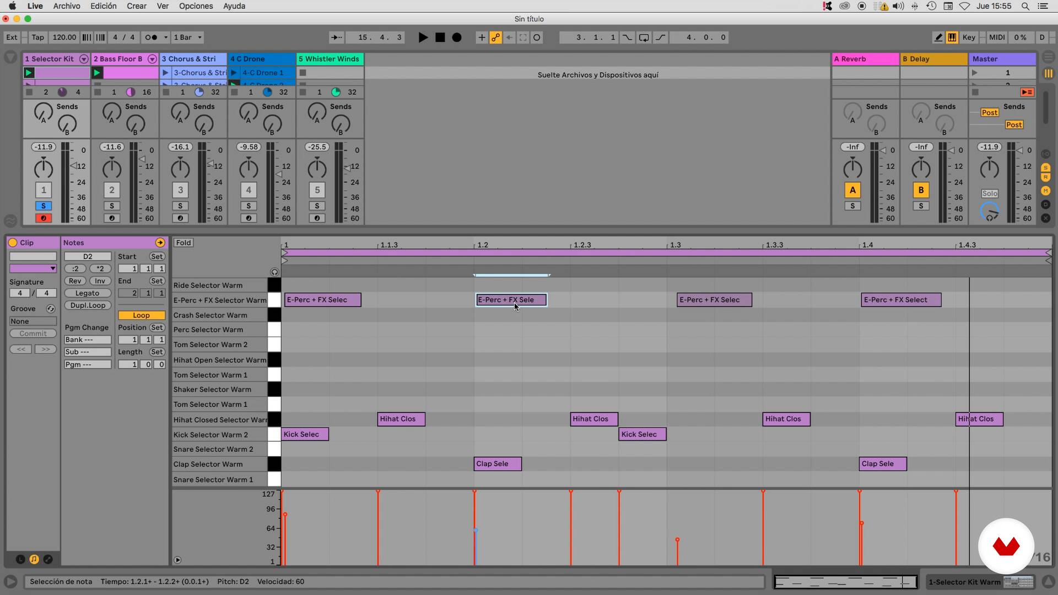Screen dimensions: 1058x595
Task: Open MIDI Map Mode
Action: 997,37
